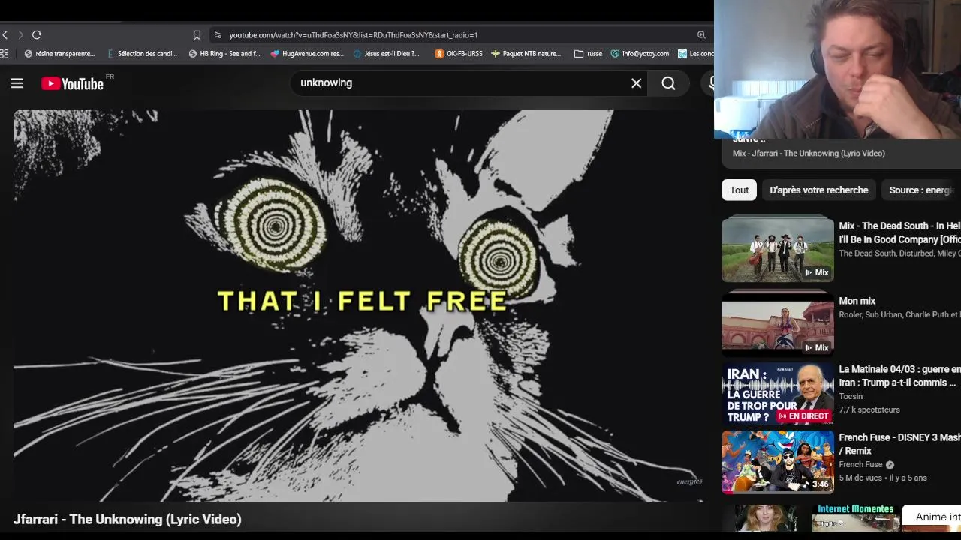
Task: Click 'The Dead South, Disturbed, Miley' artists line
Action: pos(899,253)
